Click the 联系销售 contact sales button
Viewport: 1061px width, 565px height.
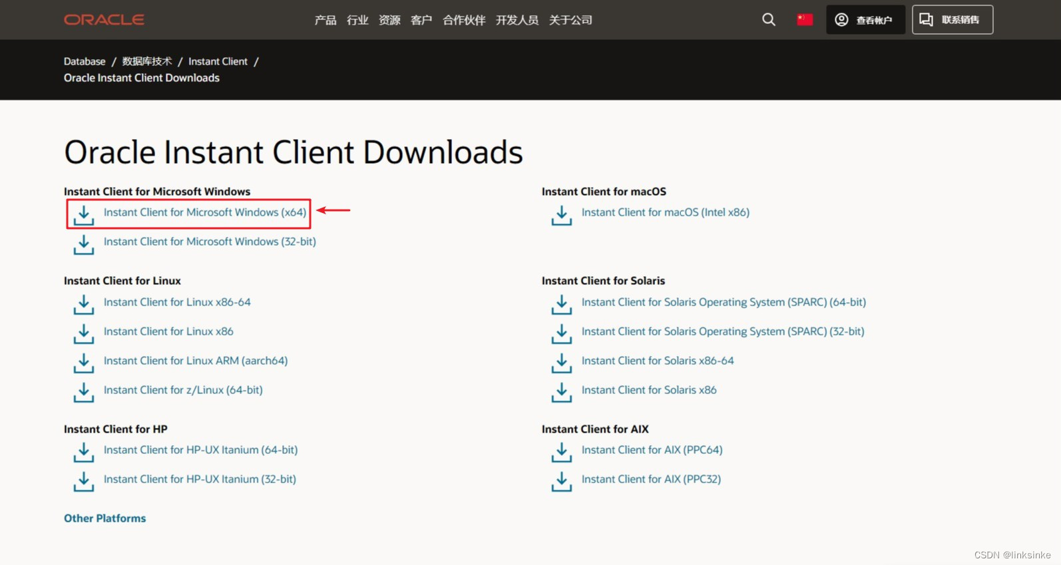point(953,19)
